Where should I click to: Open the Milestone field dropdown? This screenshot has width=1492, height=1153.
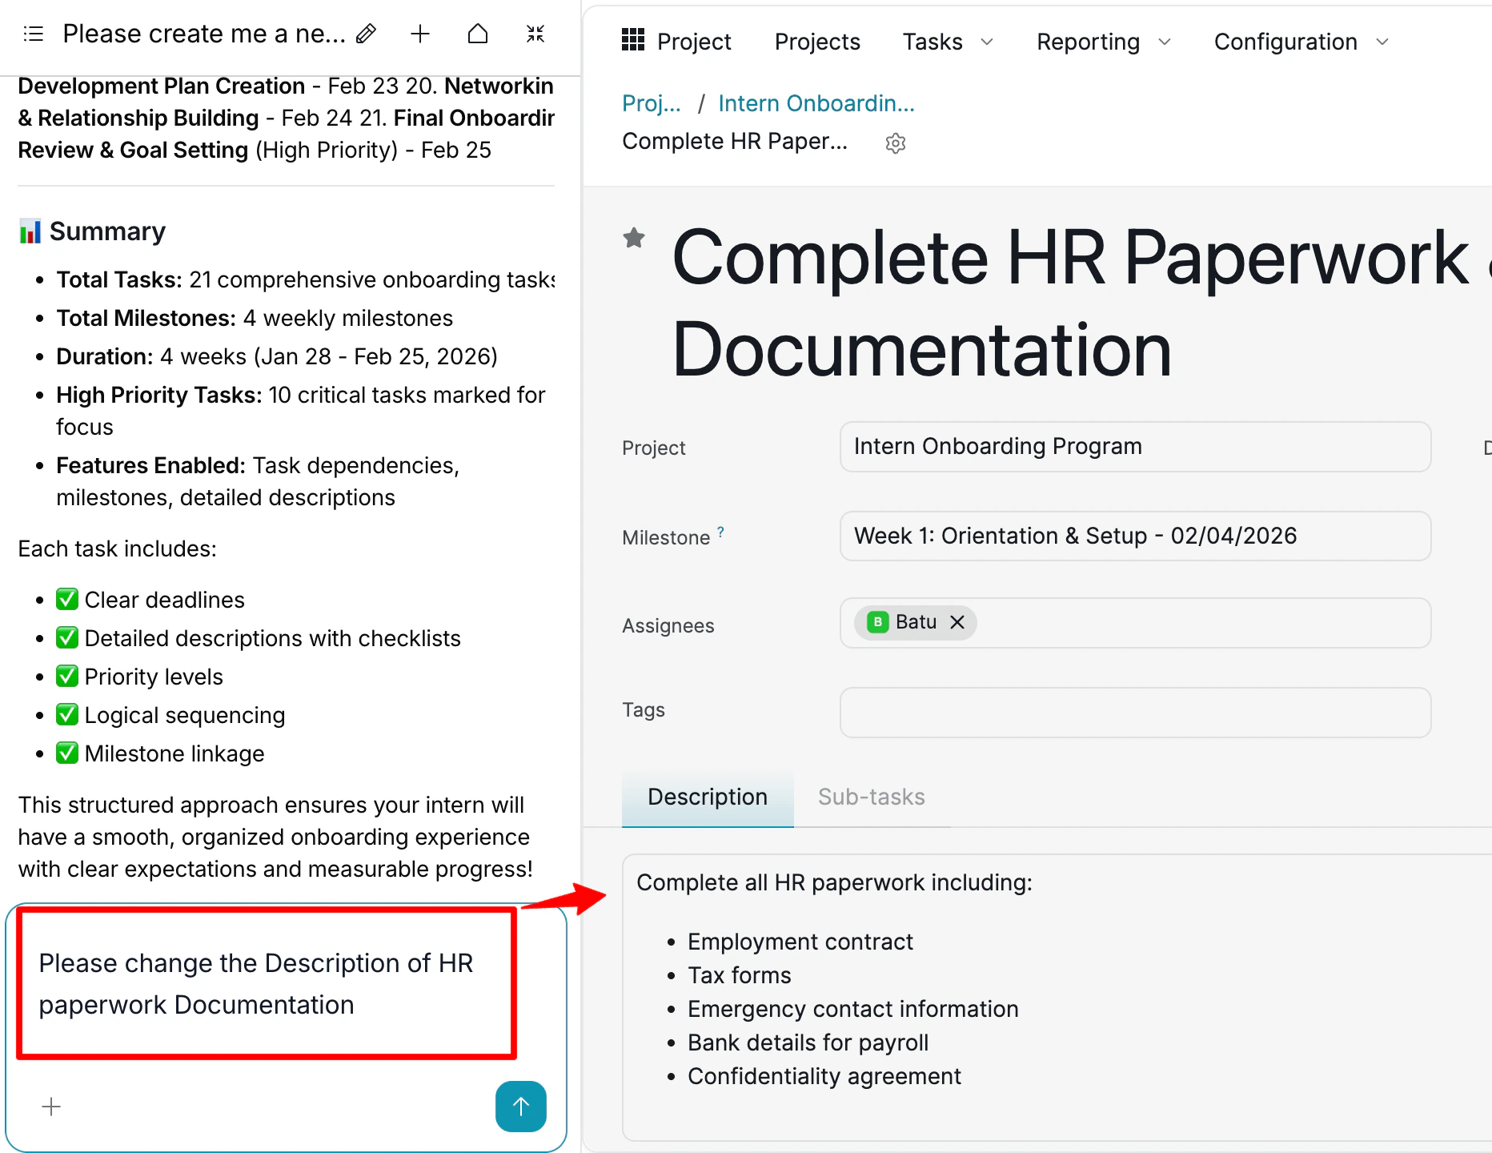pyautogui.click(x=1135, y=536)
